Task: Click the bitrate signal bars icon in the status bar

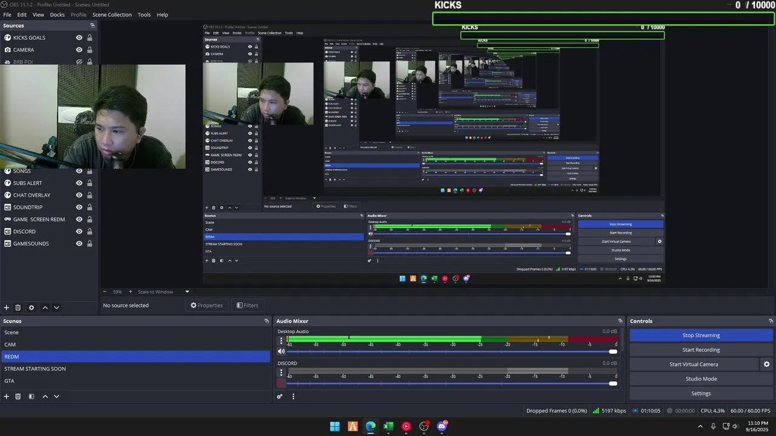Action: 596,411
